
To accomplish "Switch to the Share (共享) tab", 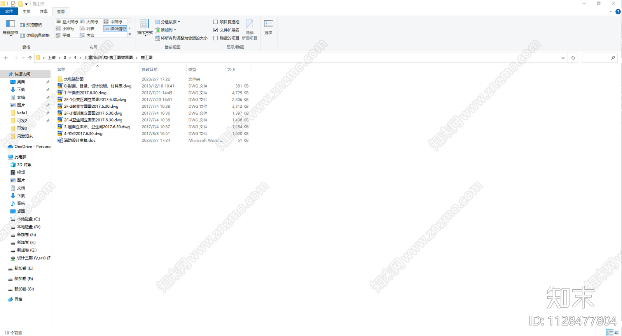I will pyautogui.click(x=44, y=11).
